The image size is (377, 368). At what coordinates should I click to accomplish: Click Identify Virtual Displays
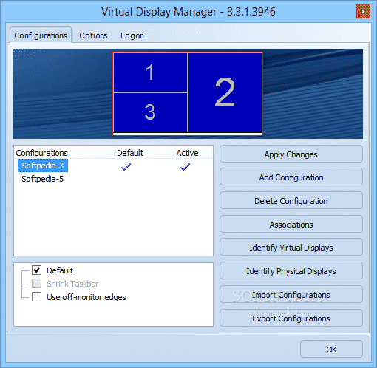291,248
